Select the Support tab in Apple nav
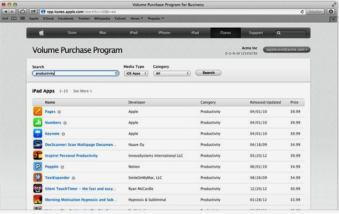 (256, 32)
